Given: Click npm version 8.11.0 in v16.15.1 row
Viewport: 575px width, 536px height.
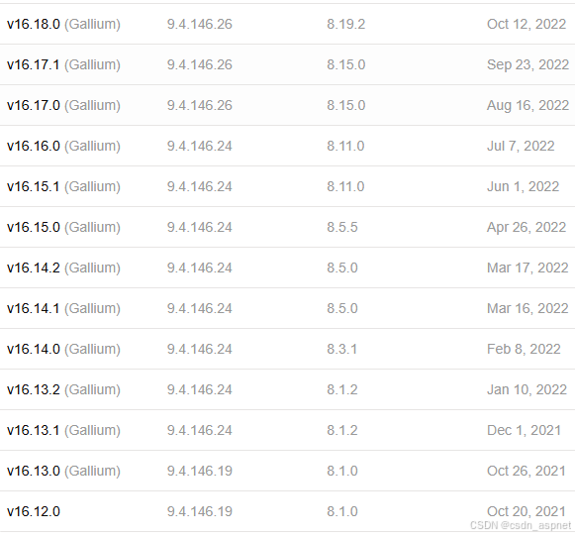Looking at the screenshot, I should coord(345,187).
